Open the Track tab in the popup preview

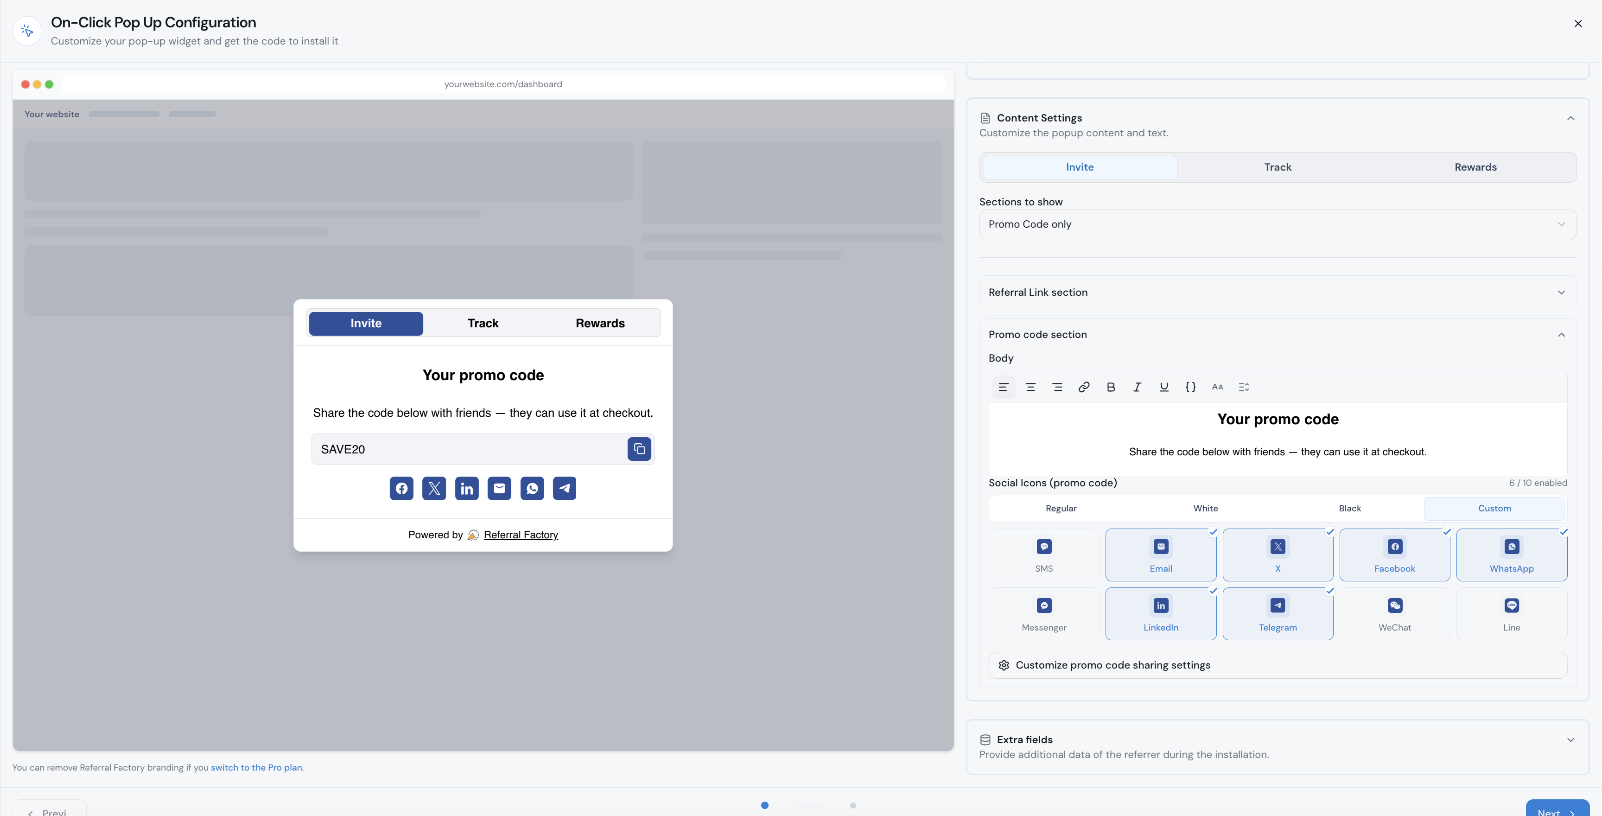483,324
